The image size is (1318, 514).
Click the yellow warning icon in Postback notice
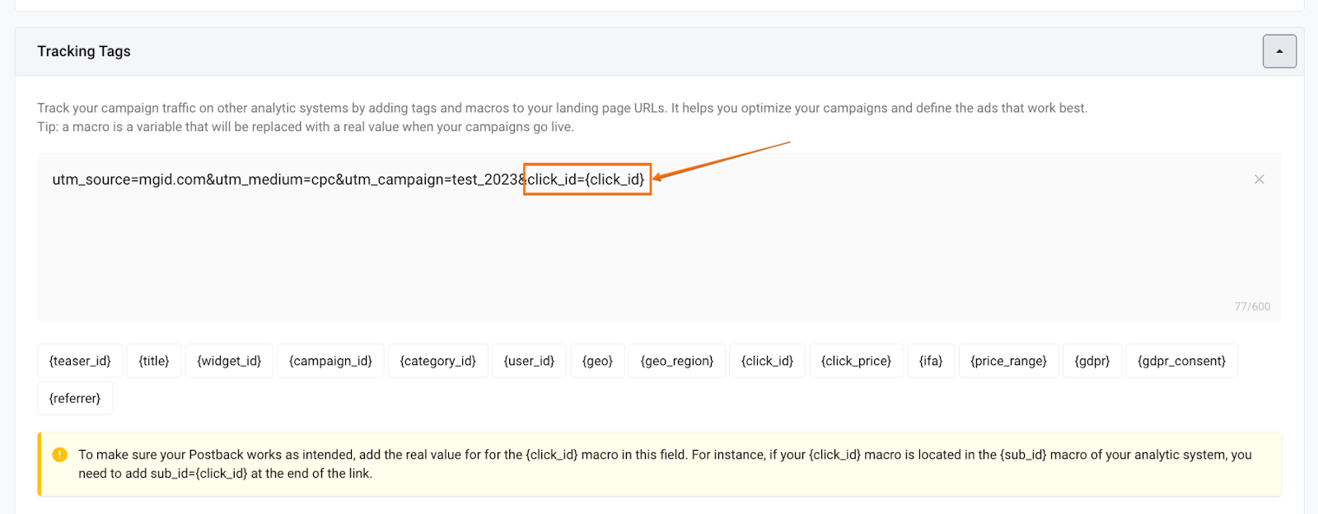59,455
